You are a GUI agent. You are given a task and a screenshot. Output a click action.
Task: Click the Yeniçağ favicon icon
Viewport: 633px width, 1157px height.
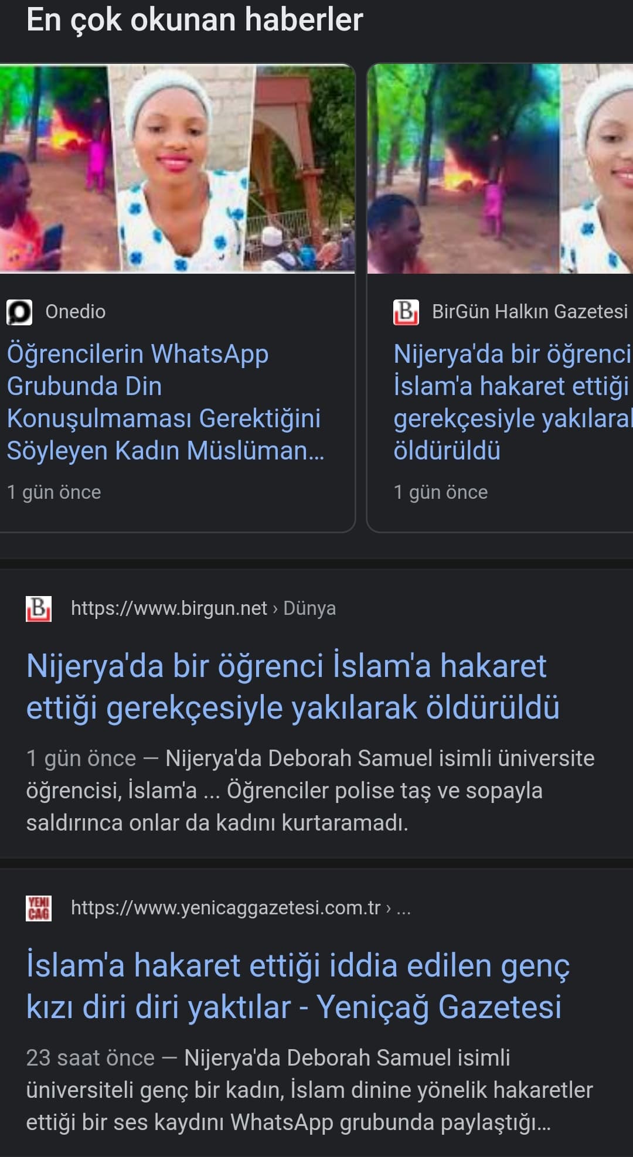39,908
